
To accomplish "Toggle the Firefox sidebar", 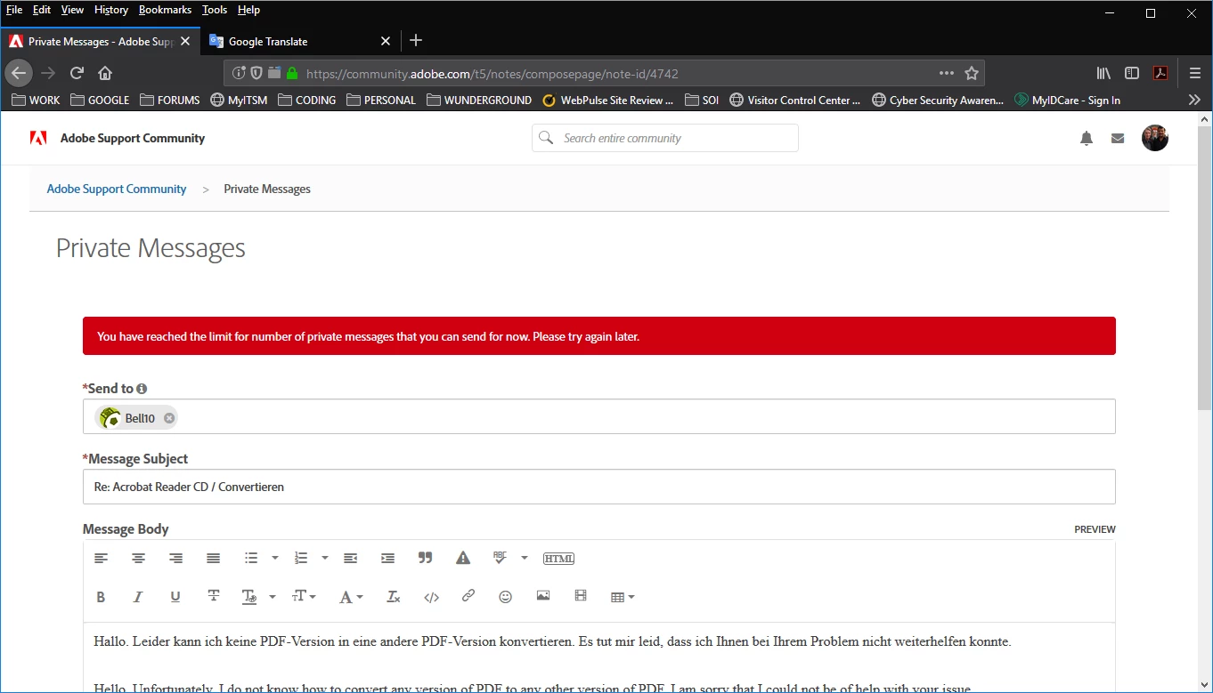I will [1132, 73].
